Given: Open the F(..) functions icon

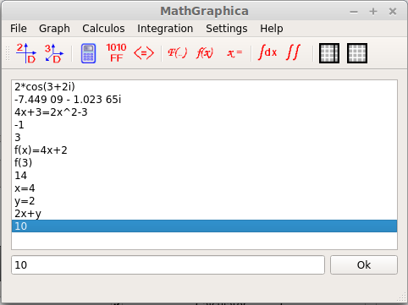Looking at the screenshot, I should tap(177, 52).
